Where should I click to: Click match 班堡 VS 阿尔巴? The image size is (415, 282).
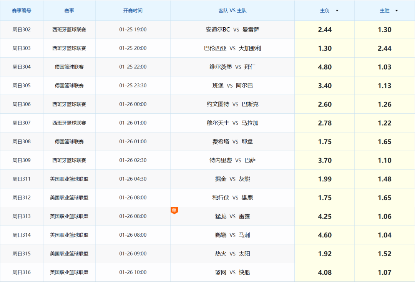point(232,86)
